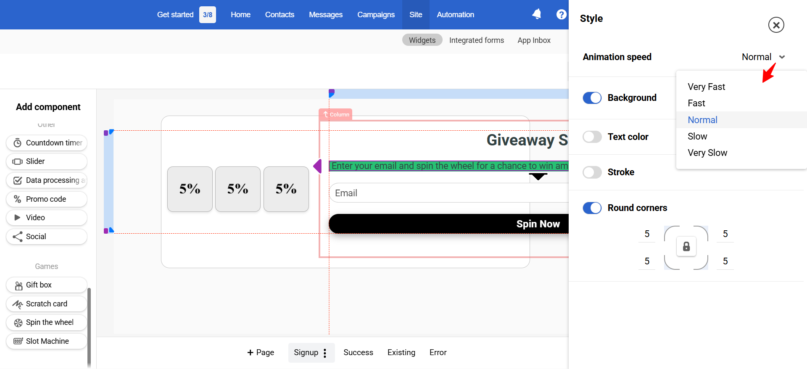Toggle the Background switch off

[592, 98]
